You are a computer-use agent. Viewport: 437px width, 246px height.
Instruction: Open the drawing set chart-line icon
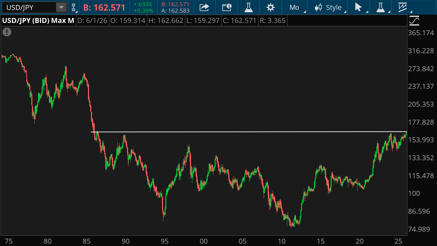point(403,7)
